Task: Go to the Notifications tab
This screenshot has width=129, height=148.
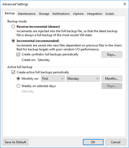Action: [61, 14]
